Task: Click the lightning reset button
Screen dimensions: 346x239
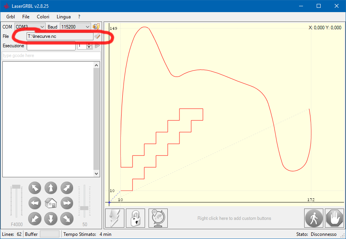Action: pyautogui.click(x=115, y=218)
